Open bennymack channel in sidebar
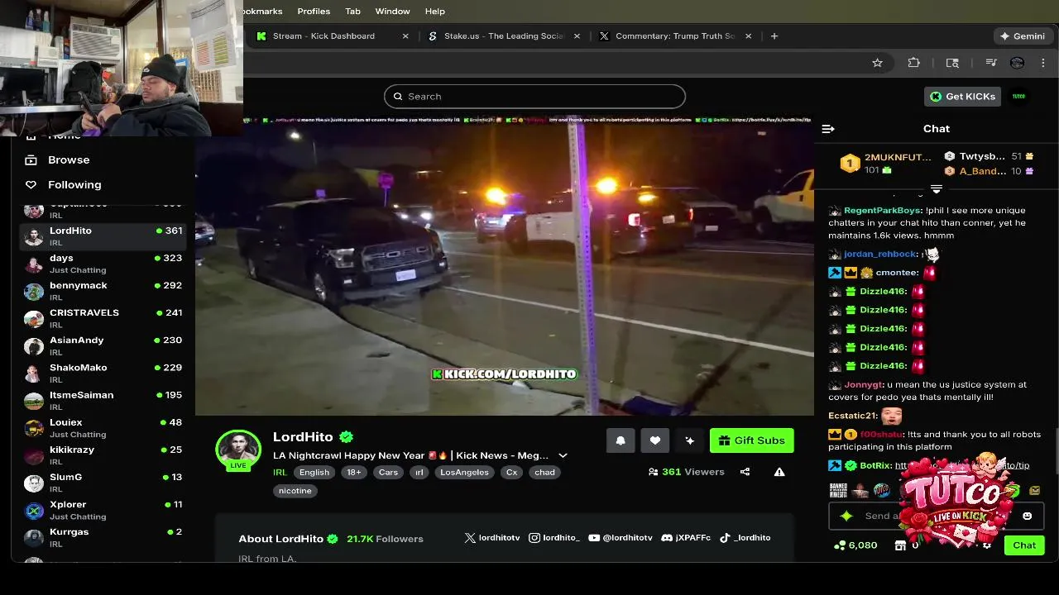 (103, 291)
